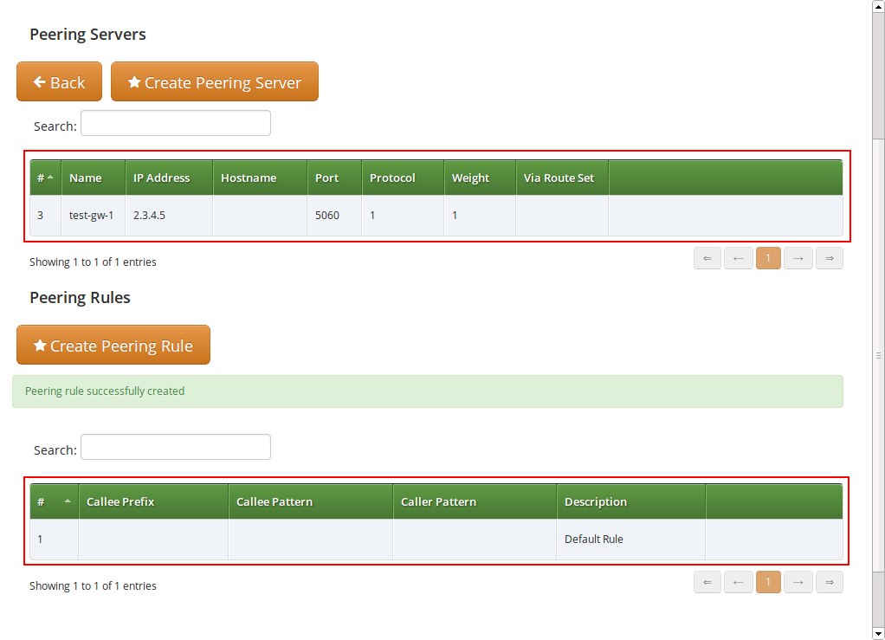Click the Default Rule description cell

[631, 539]
